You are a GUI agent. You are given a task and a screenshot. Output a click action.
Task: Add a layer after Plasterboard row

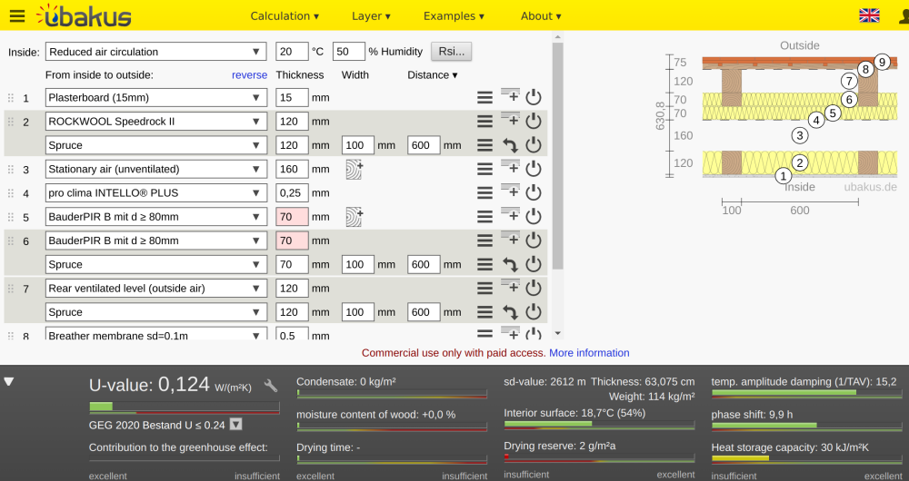(x=510, y=95)
